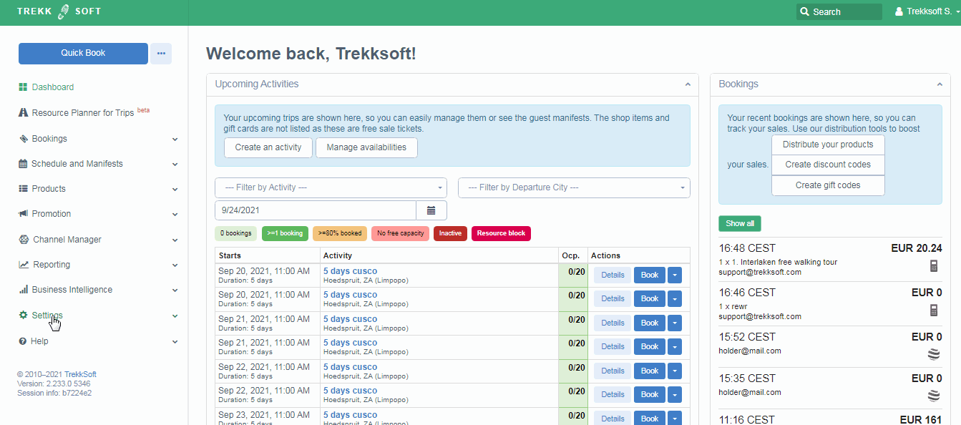This screenshot has height=425, width=961.
Task: Click the green Show all button
Action: pyautogui.click(x=739, y=224)
